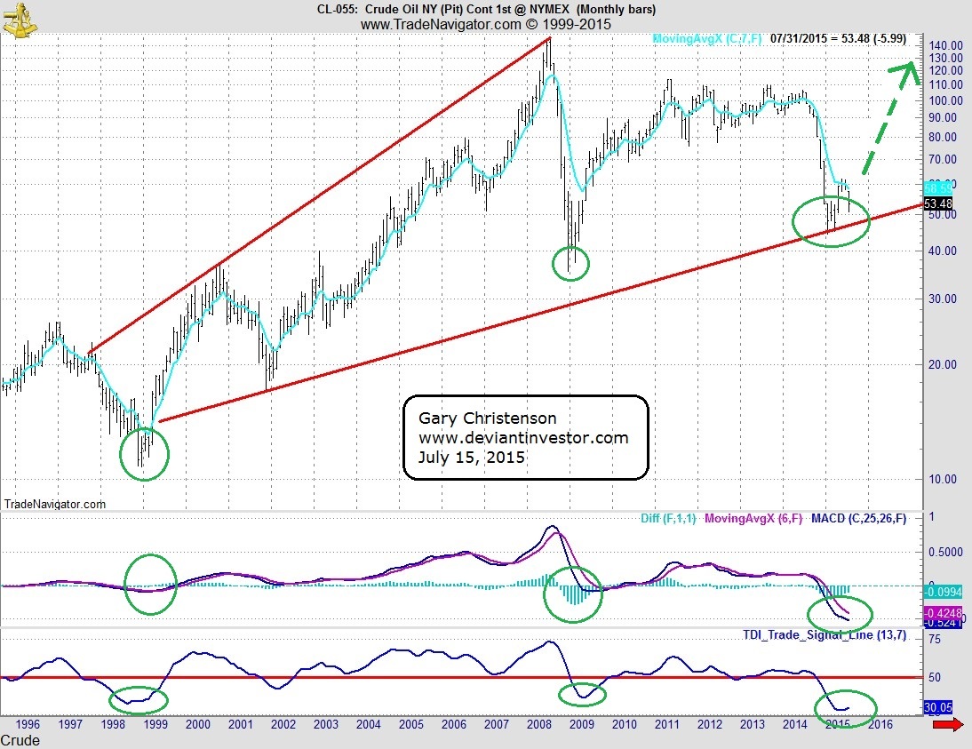Click the black 53.48 last price tag
Viewport: 972px width, 749px height.
pyautogui.click(x=938, y=203)
